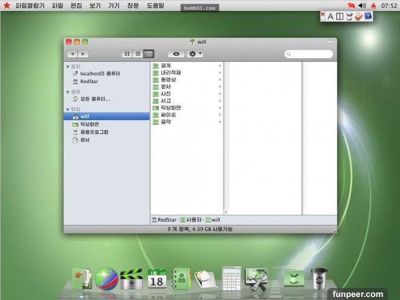Open the calendar app in the dock

tap(157, 279)
